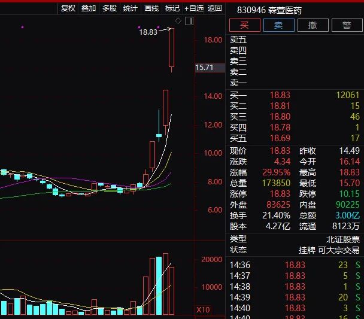The image size is (364, 319).
Task: Open the 统计 statistics tool
Action: [x=131, y=8]
